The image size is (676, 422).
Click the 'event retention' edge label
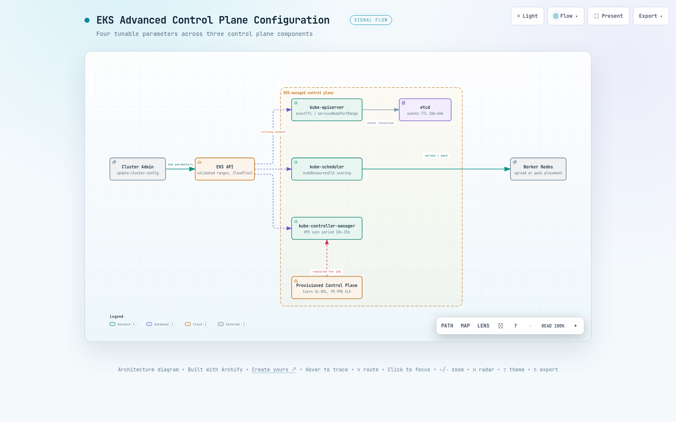tap(381, 123)
